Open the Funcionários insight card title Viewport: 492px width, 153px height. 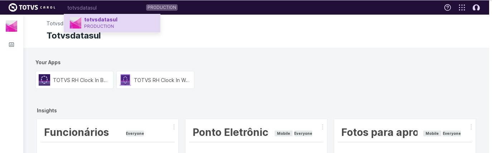(x=77, y=132)
